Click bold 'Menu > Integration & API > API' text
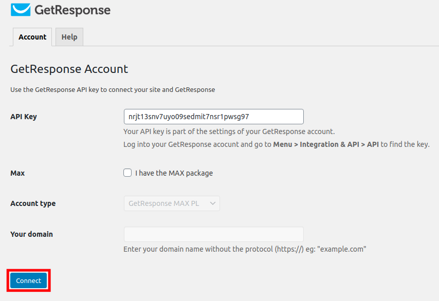The image size is (439, 301). coord(326,144)
